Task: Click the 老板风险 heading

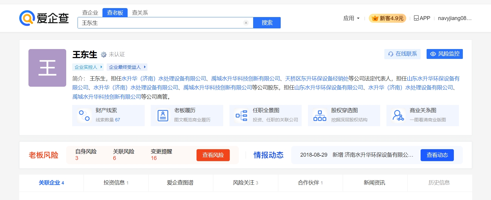Action: pyautogui.click(x=43, y=155)
